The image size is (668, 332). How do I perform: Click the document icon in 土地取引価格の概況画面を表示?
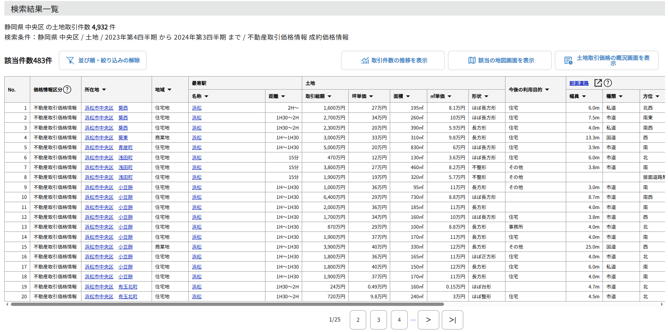pos(568,61)
